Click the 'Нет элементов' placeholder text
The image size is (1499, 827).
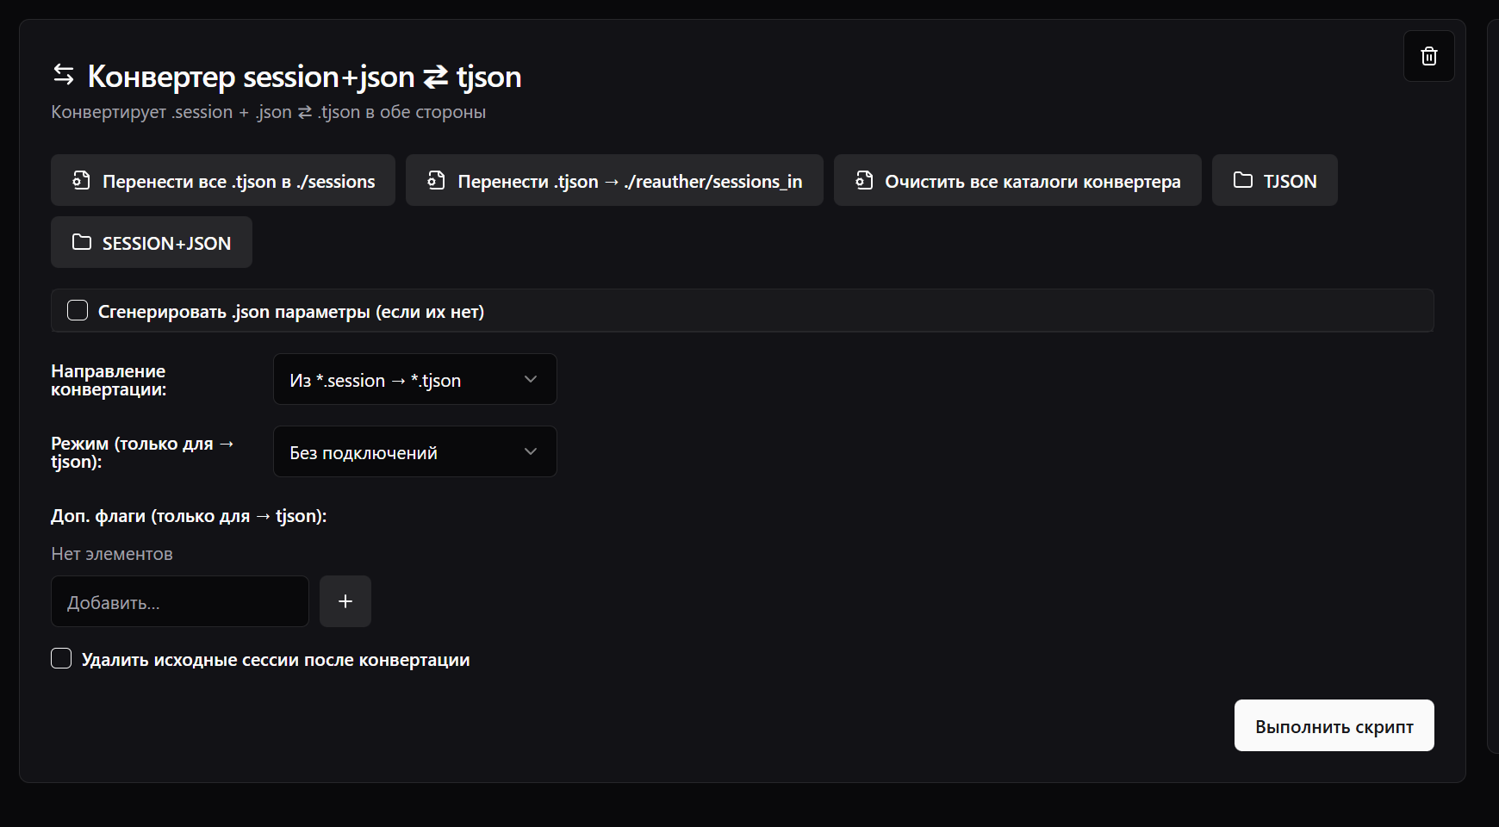(x=112, y=554)
